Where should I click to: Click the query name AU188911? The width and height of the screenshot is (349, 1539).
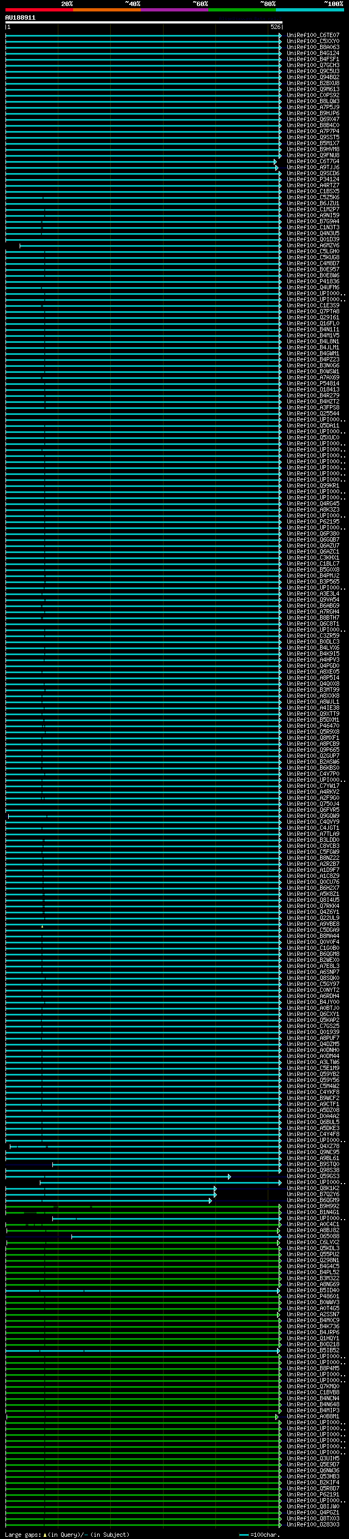click(20, 17)
